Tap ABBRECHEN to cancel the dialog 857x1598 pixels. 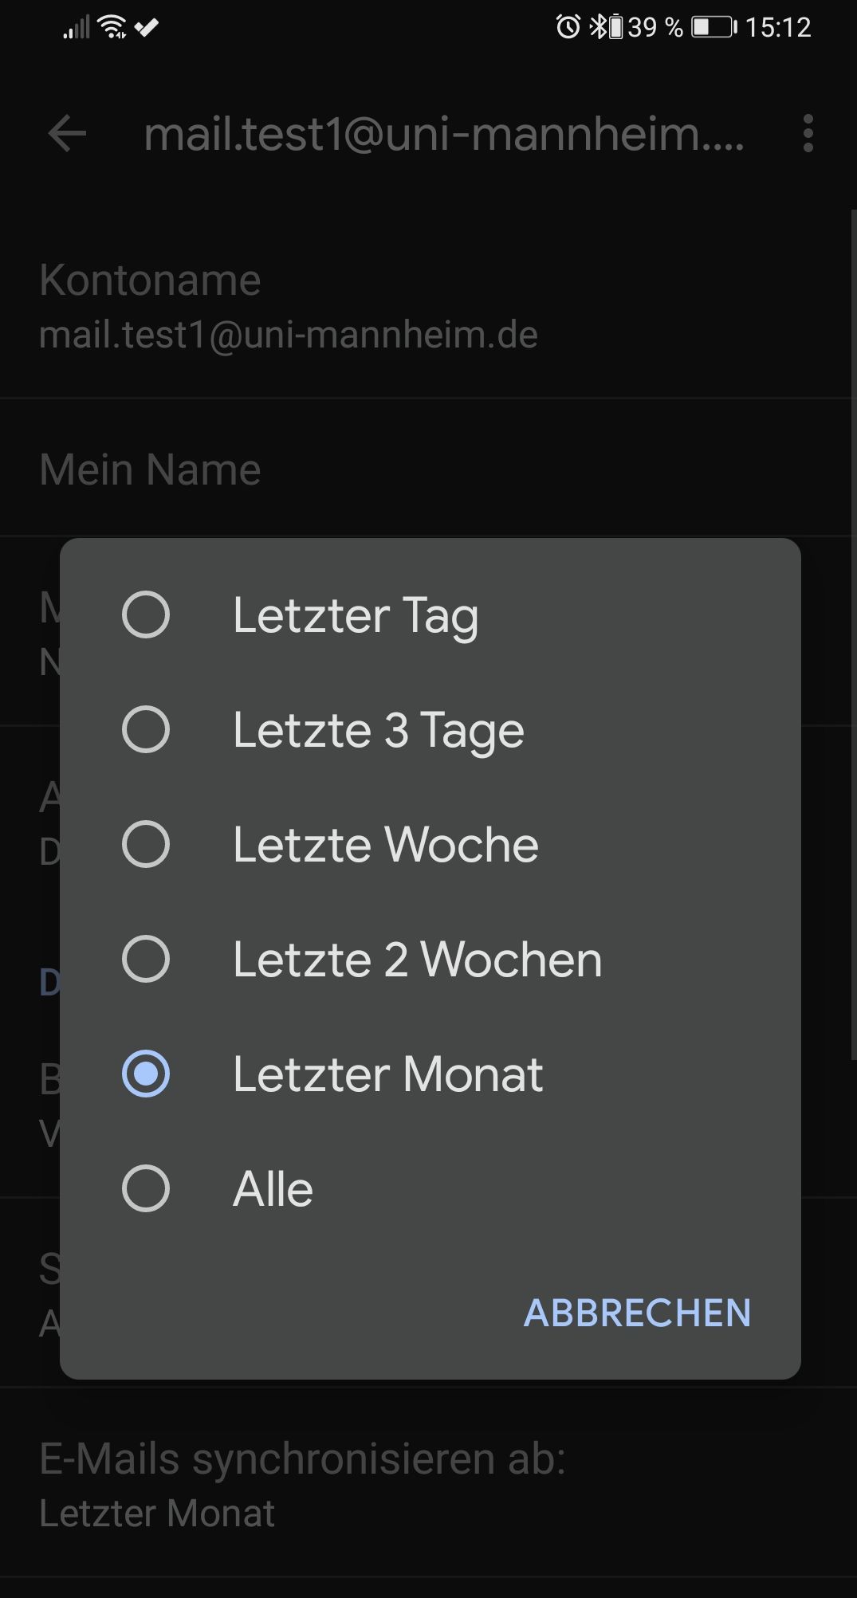(637, 1313)
